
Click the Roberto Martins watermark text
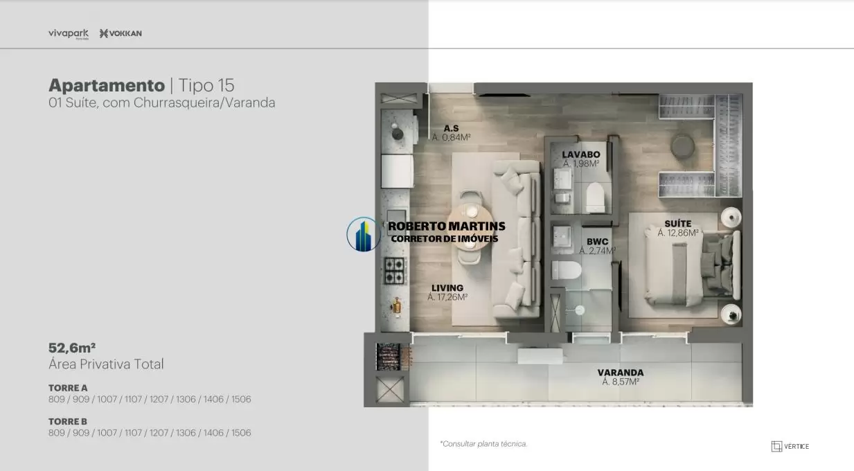446,226
